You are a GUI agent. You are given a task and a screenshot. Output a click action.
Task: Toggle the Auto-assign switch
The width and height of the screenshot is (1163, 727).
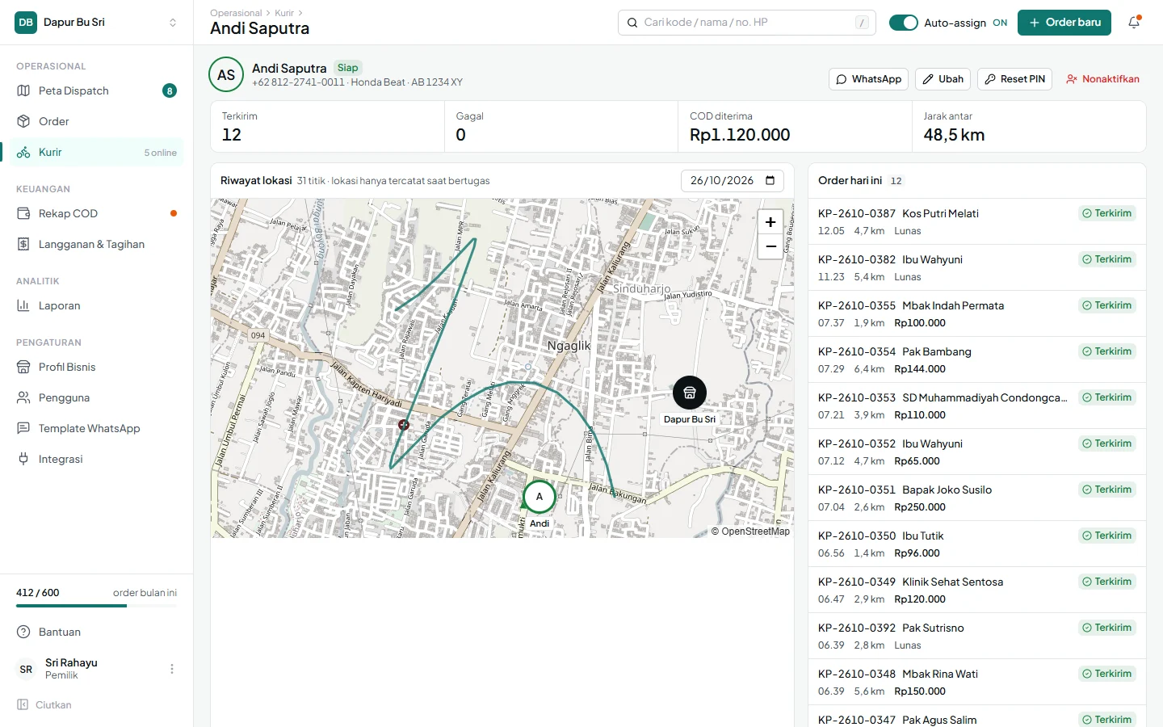(x=904, y=23)
